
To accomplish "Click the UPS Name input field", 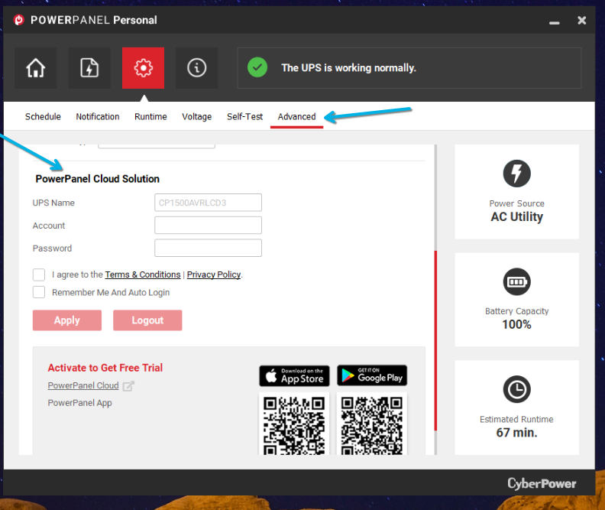I will (x=208, y=203).
